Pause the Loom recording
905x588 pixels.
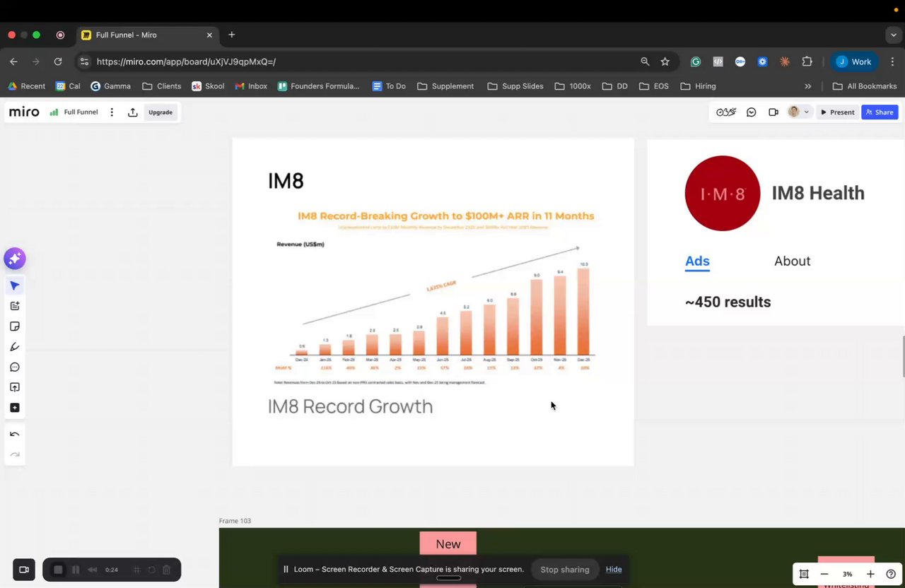(x=76, y=570)
